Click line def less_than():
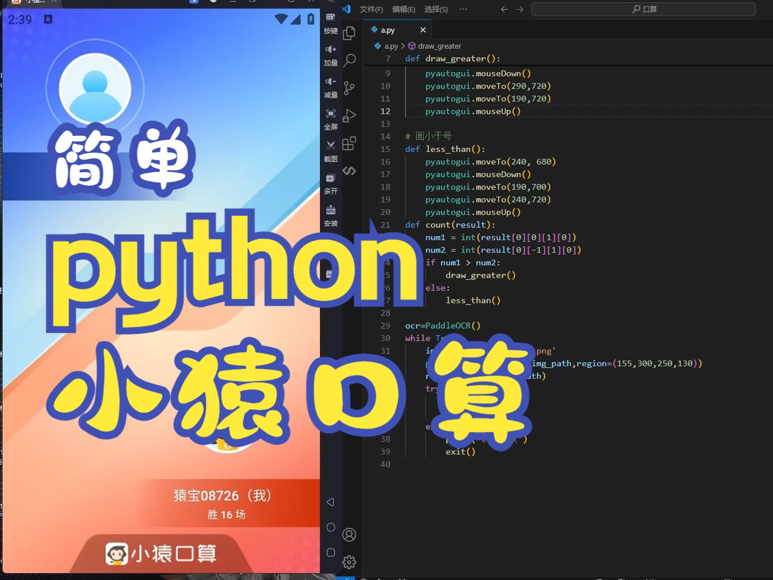This screenshot has width=773, height=580. [445, 149]
